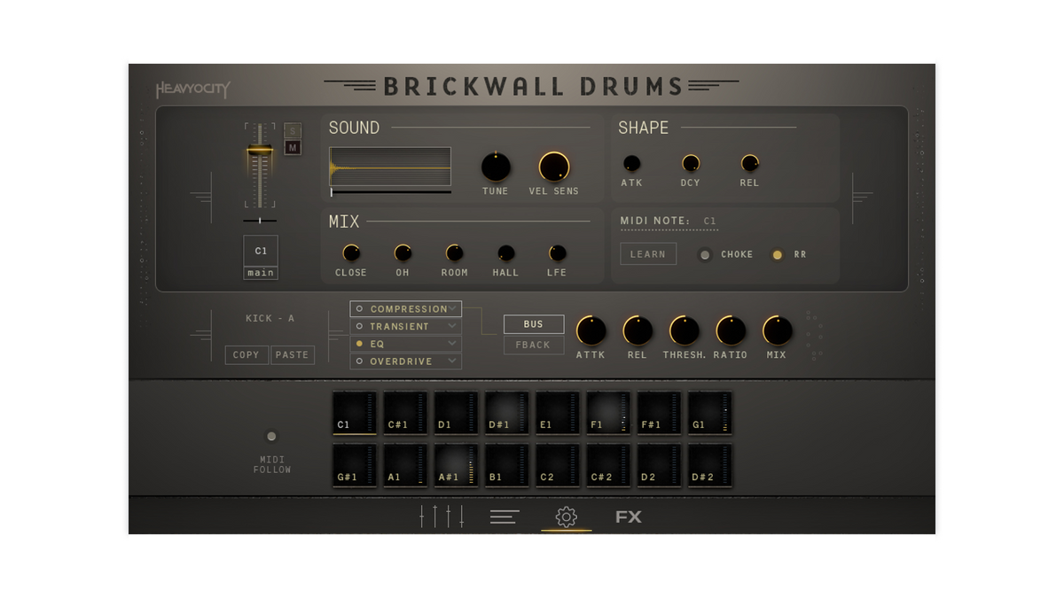1064x598 pixels.
Task: Expand the COMPRESSION dropdown arrow
Action: 452,309
